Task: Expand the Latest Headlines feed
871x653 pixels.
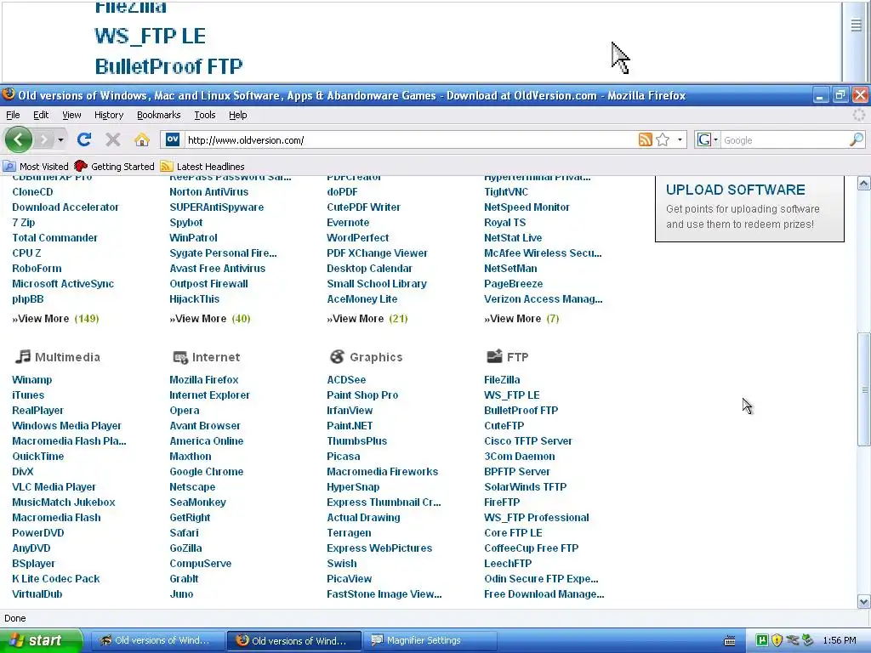Action: (x=202, y=166)
